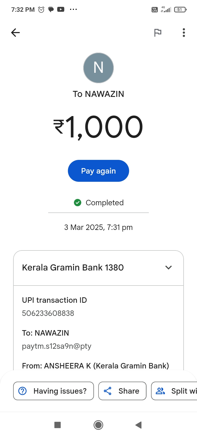Tap the question mark help icon
The image size is (197, 438).
pyautogui.click(x=22, y=391)
